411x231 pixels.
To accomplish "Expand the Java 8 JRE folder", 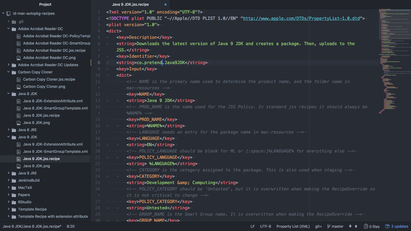I will [9, 130].
